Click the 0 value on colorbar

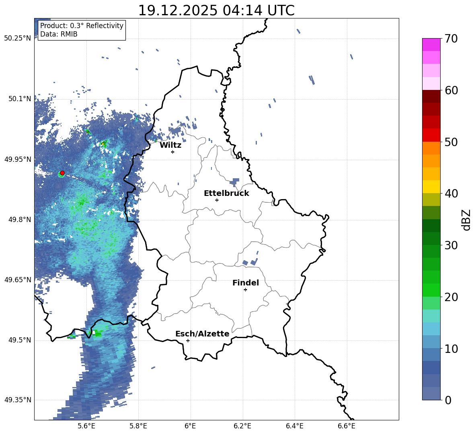pos(448,400)
